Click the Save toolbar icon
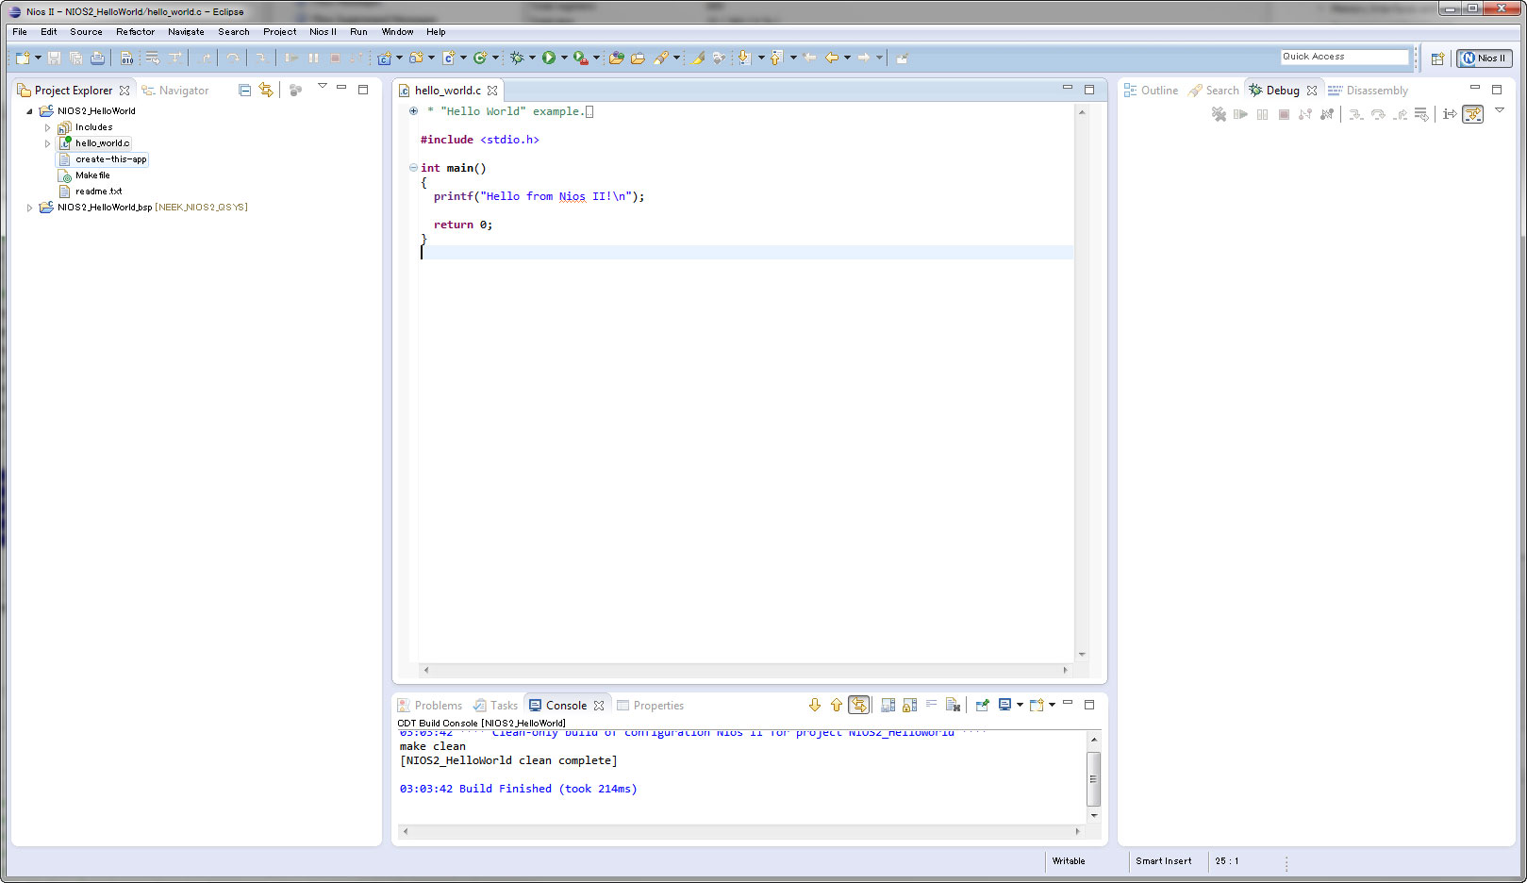This screenshot has width=1527, height=883. pyautogui.click(x=54, y=58)
